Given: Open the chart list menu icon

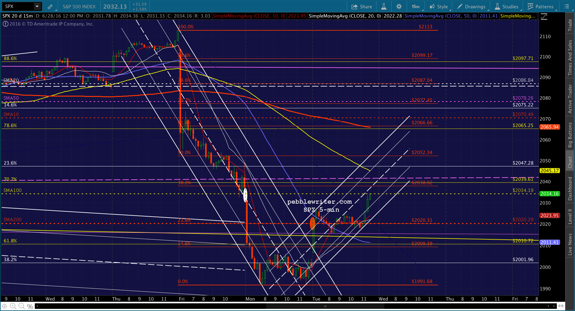Looking at the screenshot, I should (x=567, y=6).
